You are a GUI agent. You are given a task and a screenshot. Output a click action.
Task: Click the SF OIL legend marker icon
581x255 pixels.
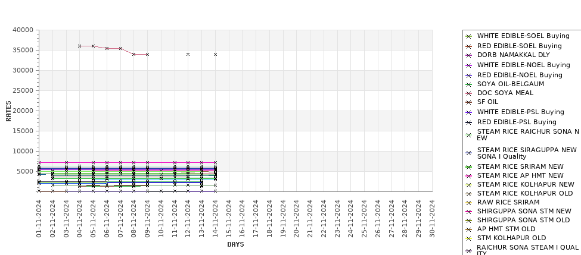[x=468, y=102]
